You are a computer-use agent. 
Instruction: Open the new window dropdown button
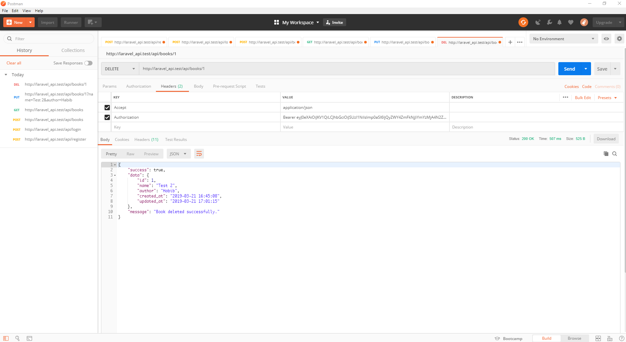93,22
